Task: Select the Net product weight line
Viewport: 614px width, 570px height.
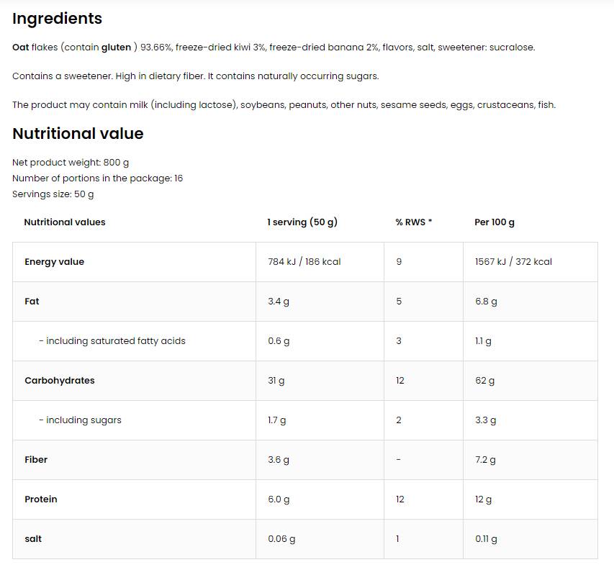Action: tap(71, 163)
